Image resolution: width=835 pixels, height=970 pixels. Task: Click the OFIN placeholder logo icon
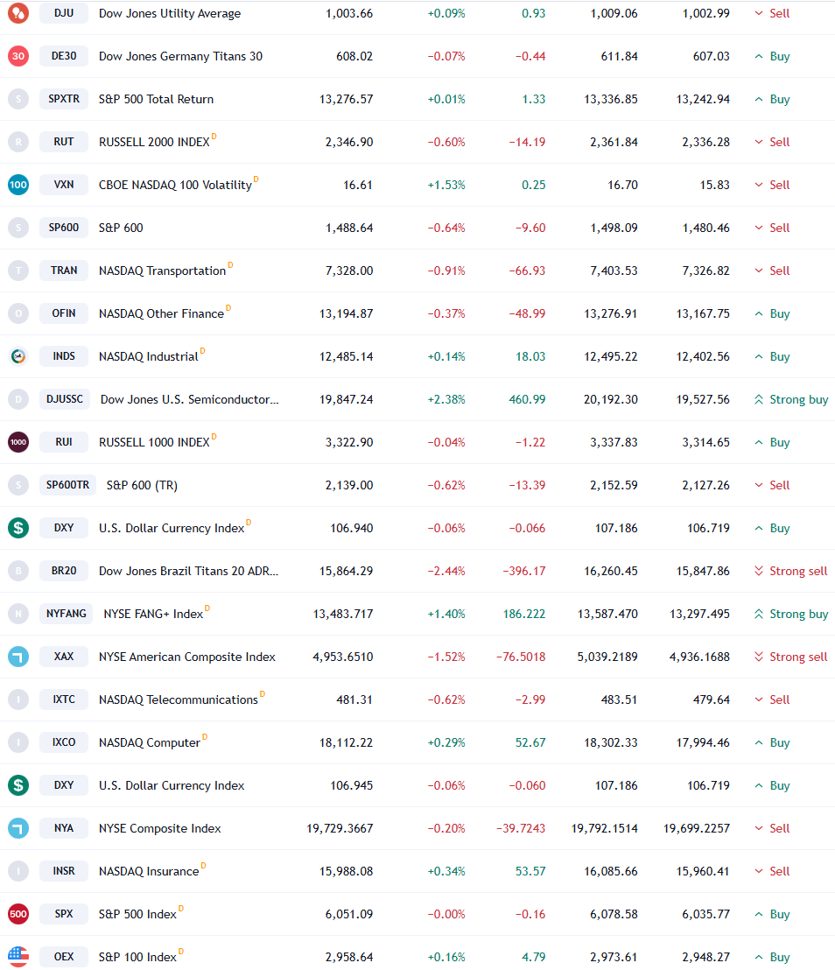(x=18, y=313)
